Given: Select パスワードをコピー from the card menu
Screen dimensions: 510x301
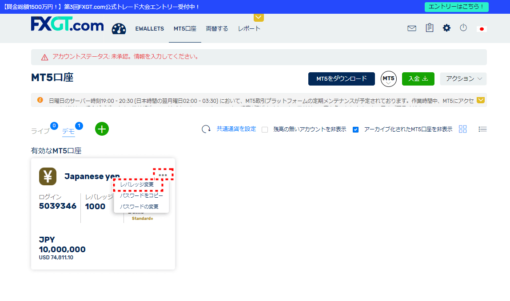Looking at the screenshot, I should pos(141,195).
